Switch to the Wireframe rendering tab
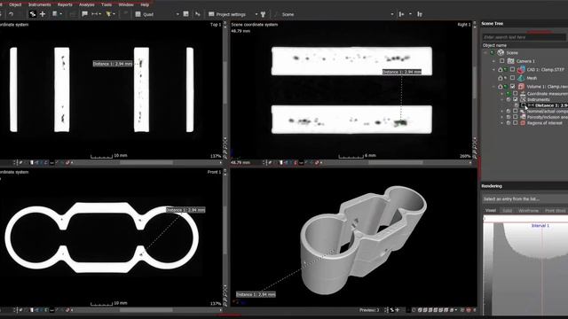This screenshot has width=568, height=319. [528, 210]
